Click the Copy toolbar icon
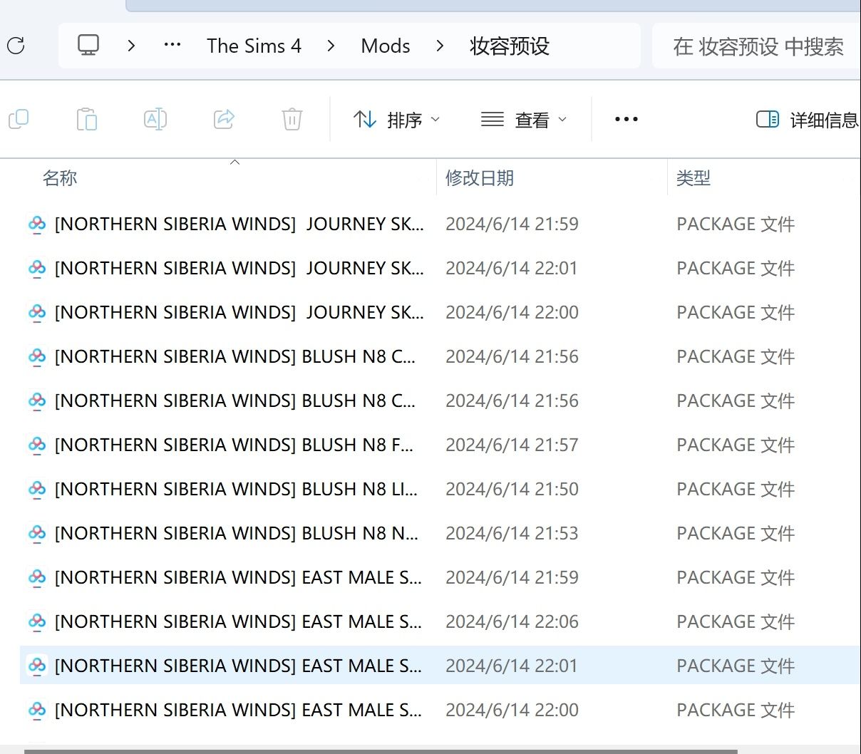This screenshot has width=861, height=754. coord(19,119)
